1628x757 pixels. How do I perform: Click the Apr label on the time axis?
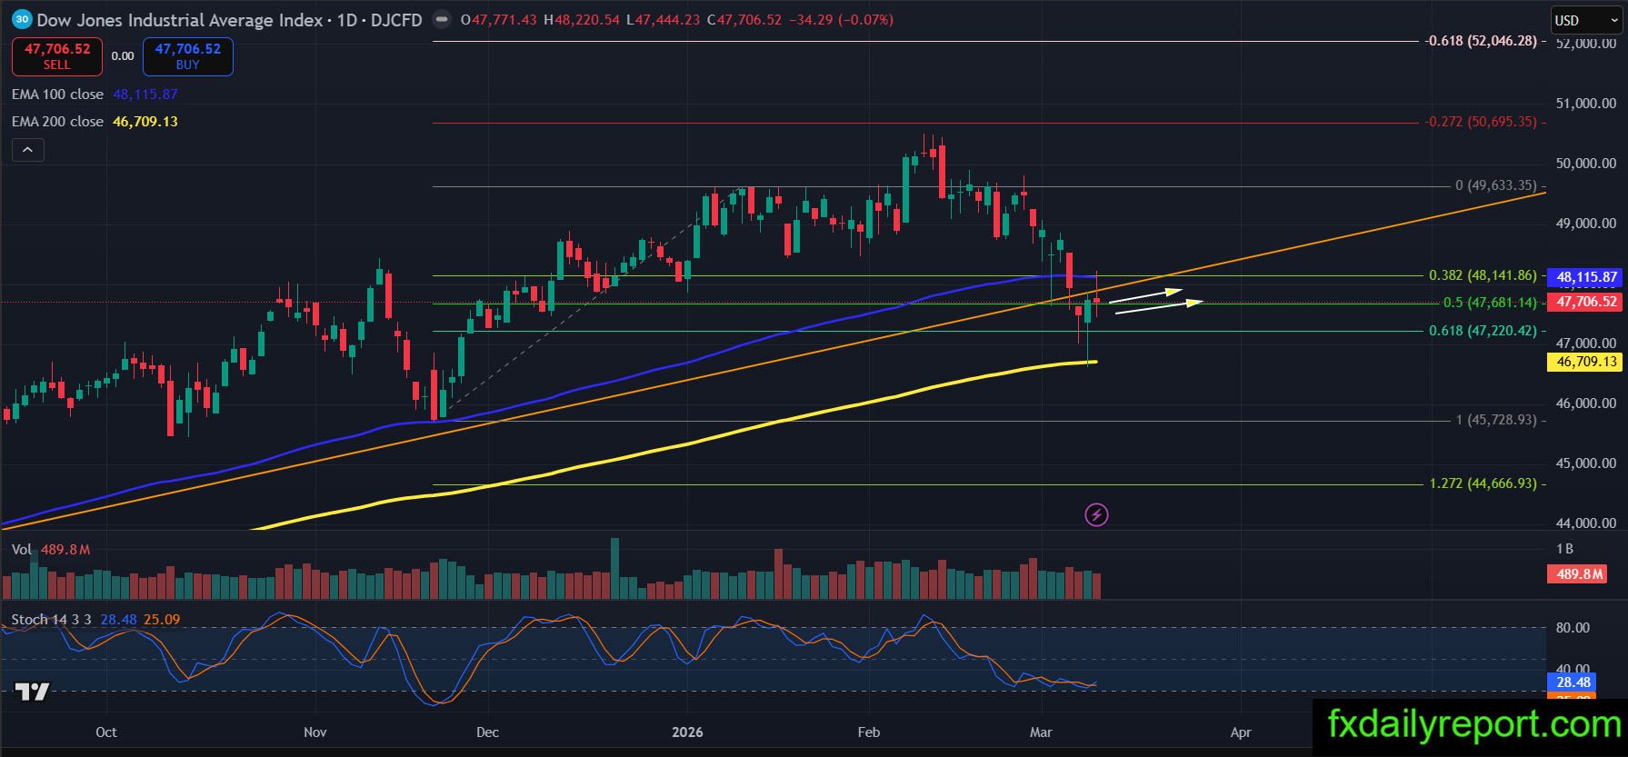point(1241,732)
